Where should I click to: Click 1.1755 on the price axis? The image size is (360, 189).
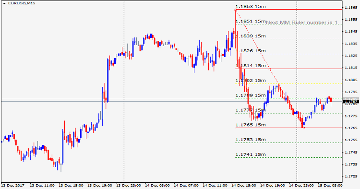point(351,140)
